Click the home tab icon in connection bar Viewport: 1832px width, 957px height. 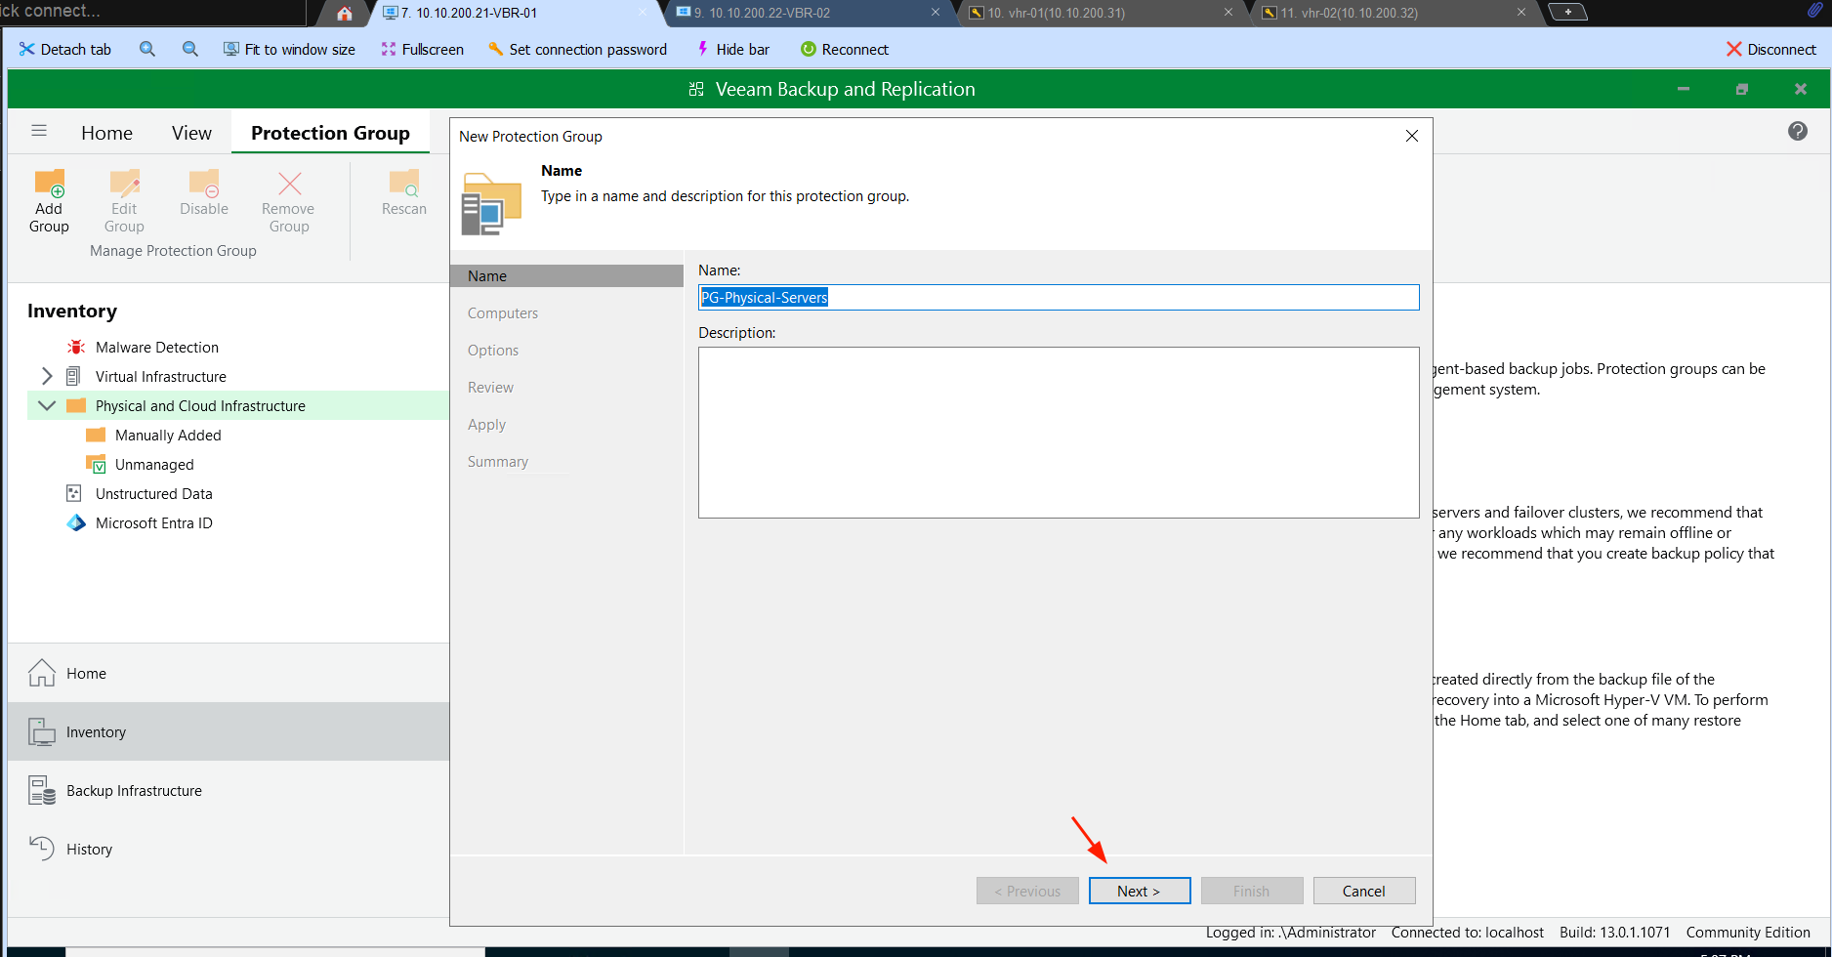(345, 13)
